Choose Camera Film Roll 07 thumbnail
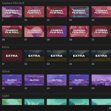The height and width of the screenshot is (111, 111). point(34,31)
